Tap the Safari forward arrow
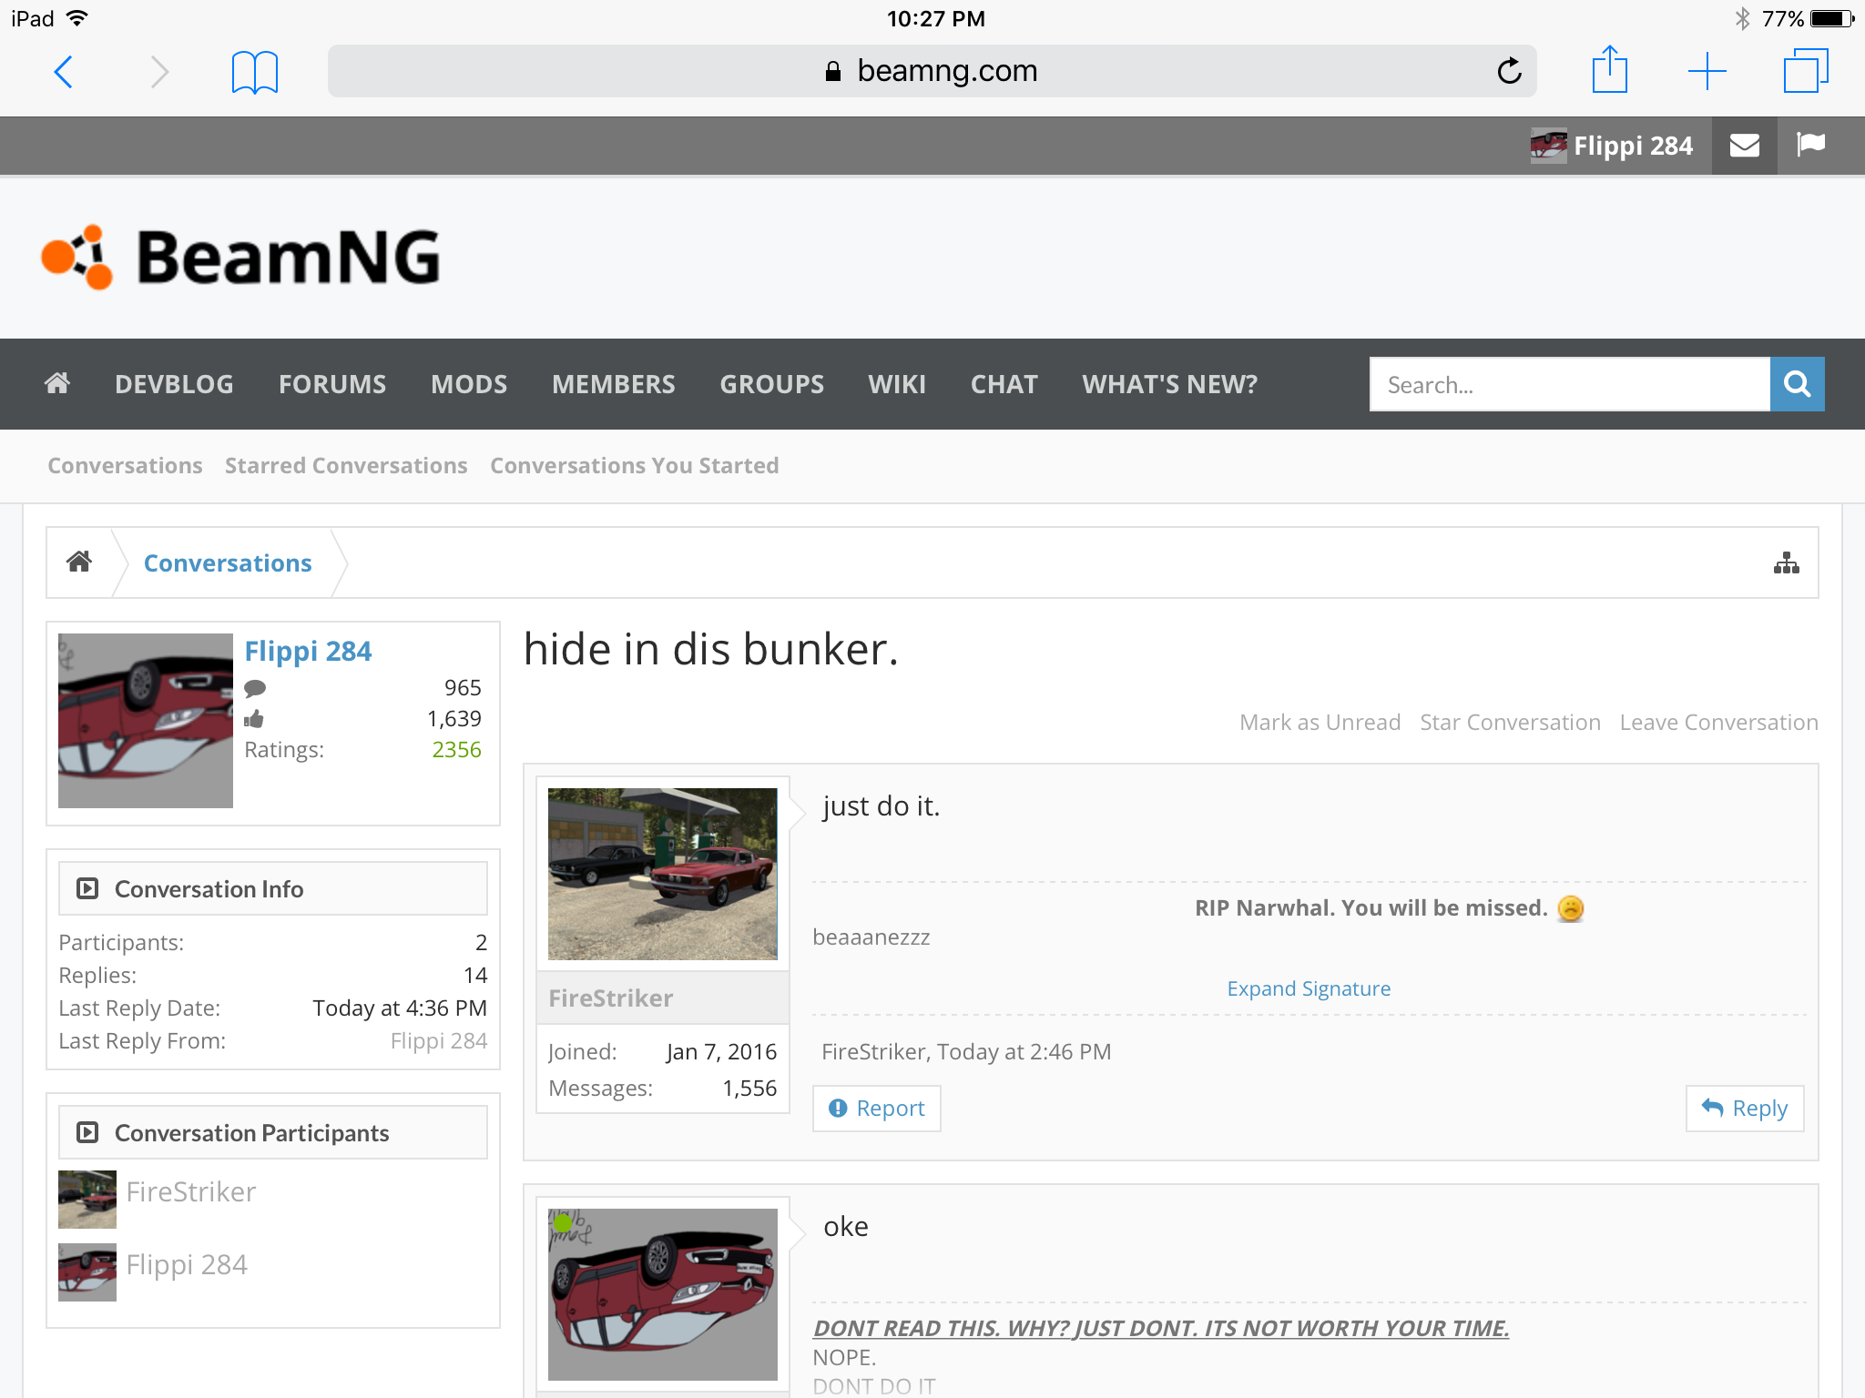This screenshot has width=1865, height=1398. click(x=159, y=71)
